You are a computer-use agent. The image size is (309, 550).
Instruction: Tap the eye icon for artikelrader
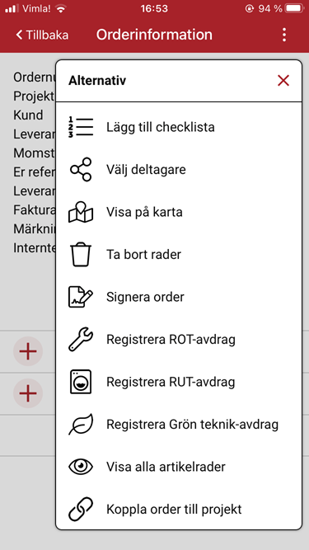point(81,467)
